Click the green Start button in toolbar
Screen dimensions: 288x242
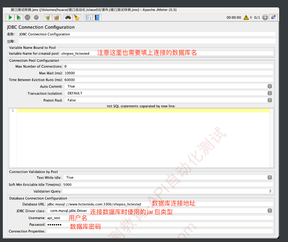pos(10,17)
